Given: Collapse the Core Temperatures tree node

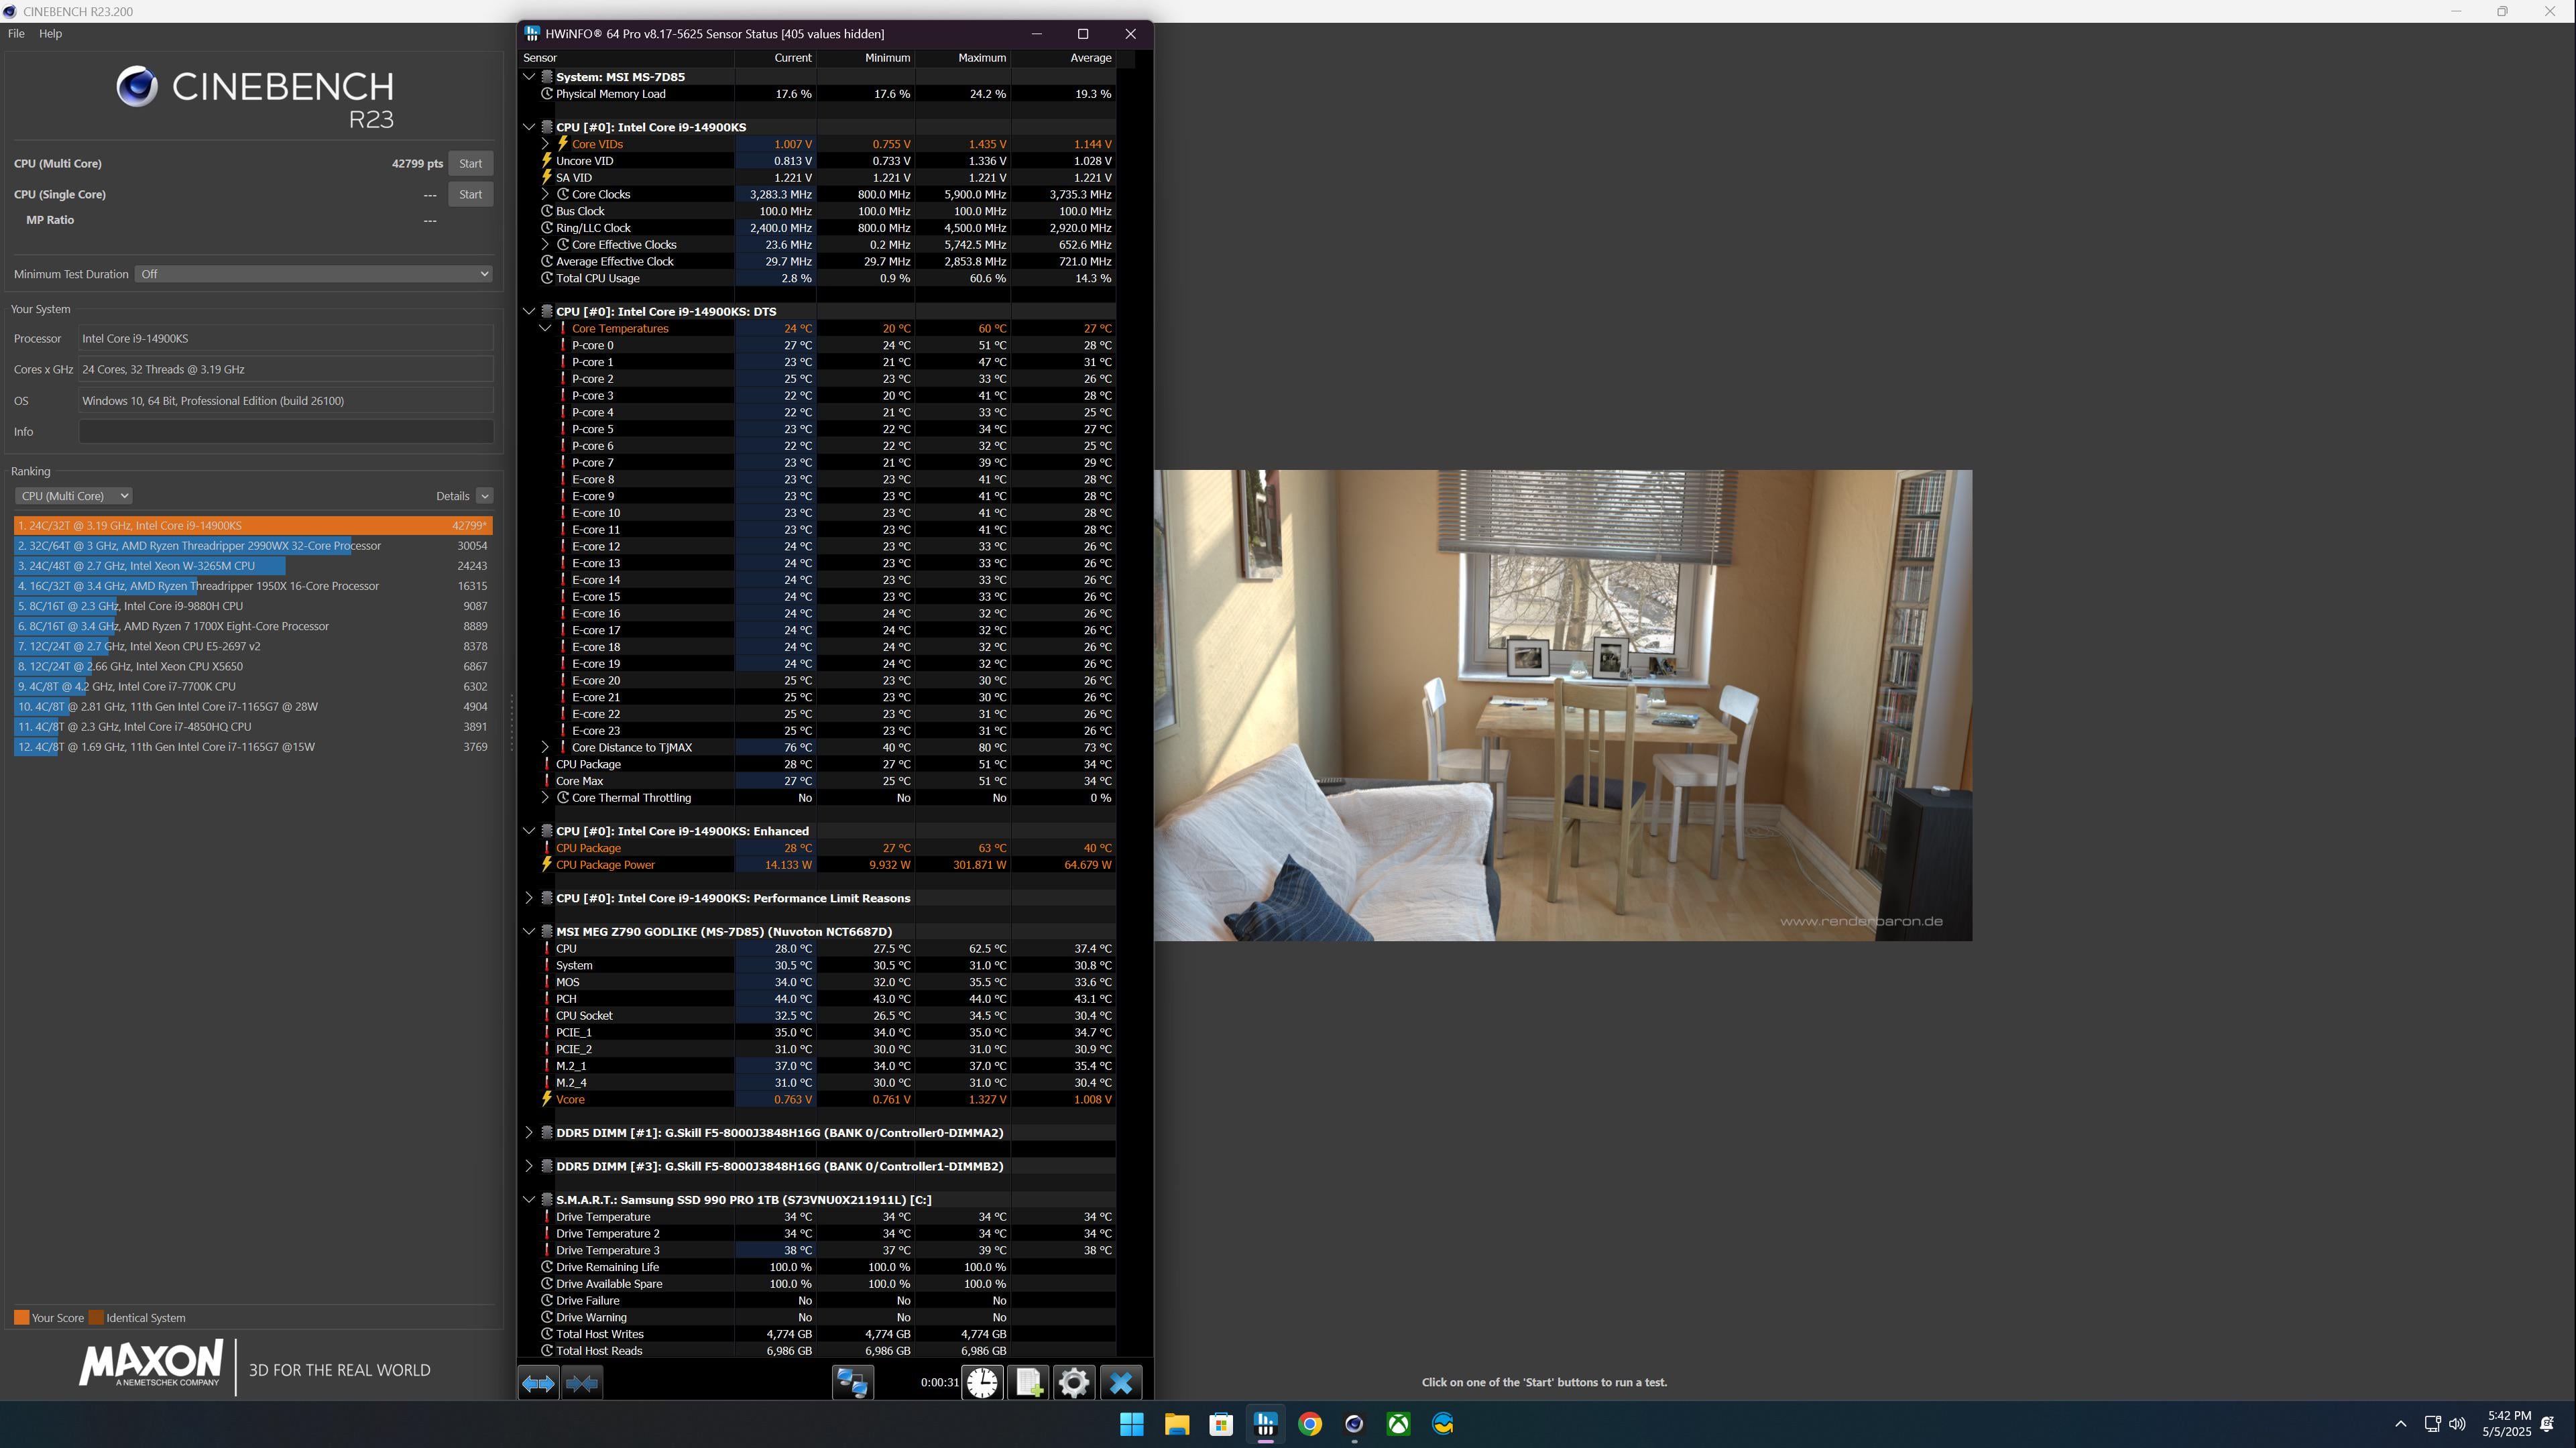Looking at the screenshot, I should [x=545, y=328].
